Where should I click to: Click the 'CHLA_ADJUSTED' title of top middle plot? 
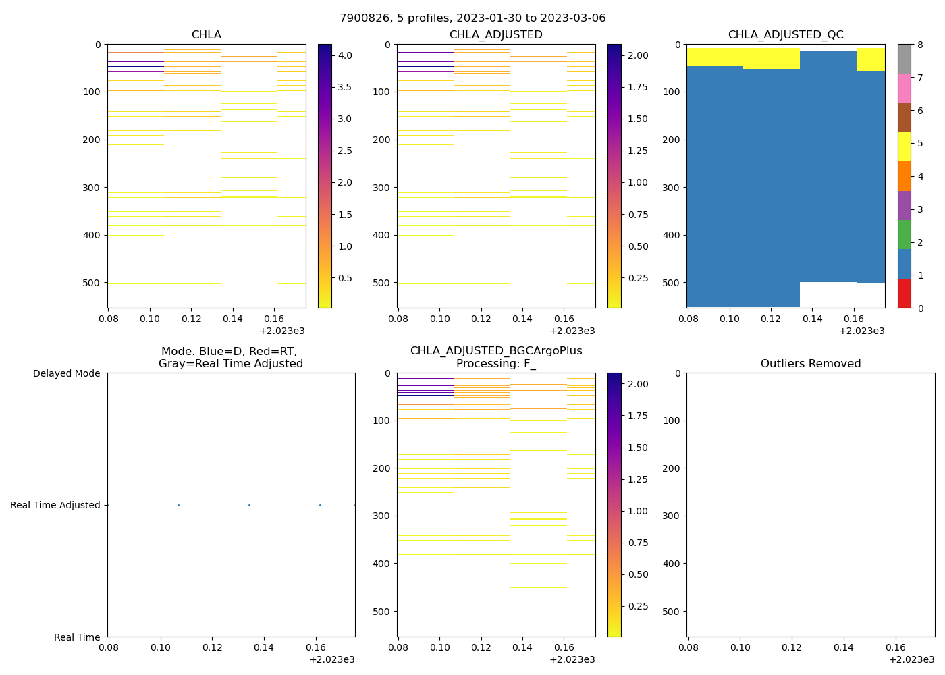(495, 35)
